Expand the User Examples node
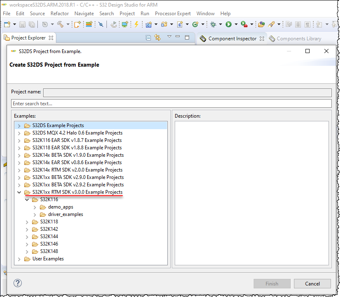 [x=19, y=258]
